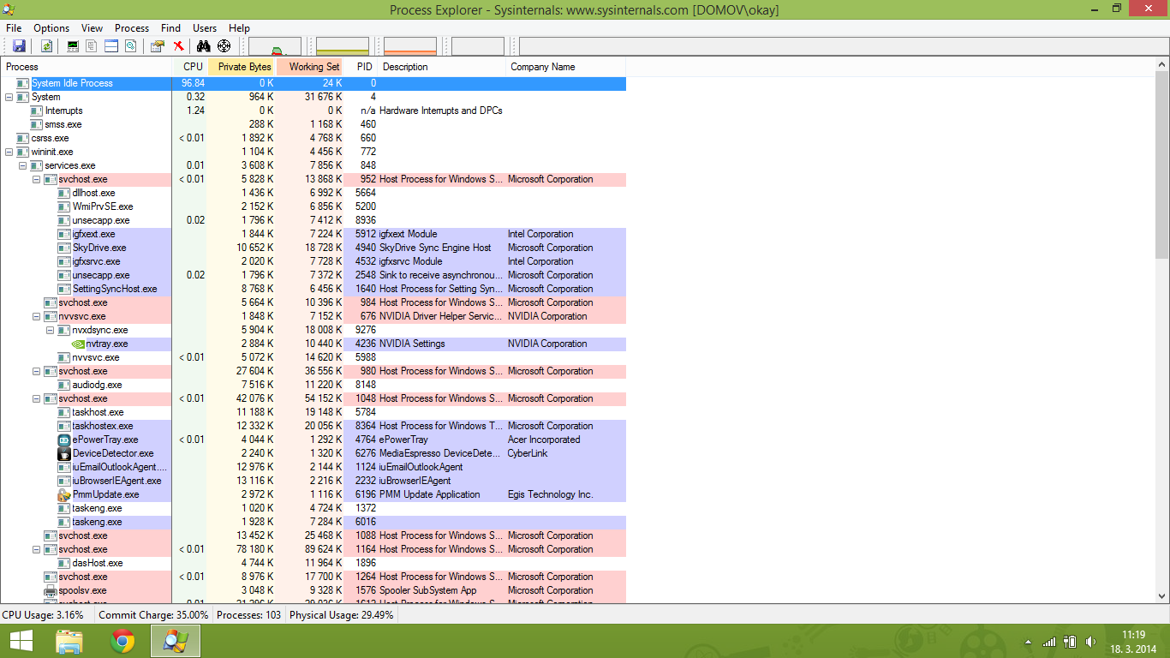Click the 'Processes: 103' status bar entry
Viewport: 1170px width, 658px height.
click(x=248, y=615)
